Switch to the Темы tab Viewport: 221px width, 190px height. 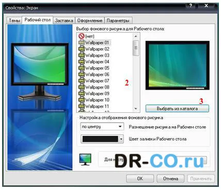14,21
